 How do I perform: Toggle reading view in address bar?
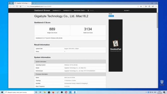tap(138, 6)
